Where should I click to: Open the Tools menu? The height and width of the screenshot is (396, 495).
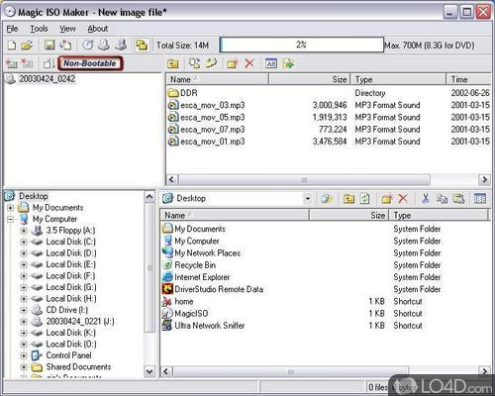39,29
